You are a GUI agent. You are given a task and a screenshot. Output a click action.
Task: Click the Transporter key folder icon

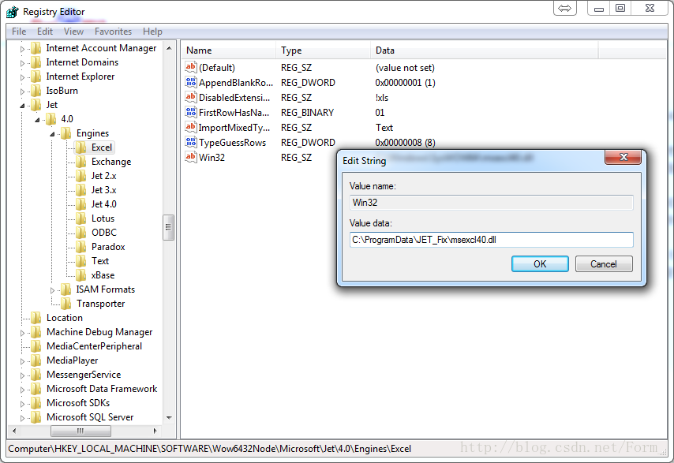tap(66, 304)
